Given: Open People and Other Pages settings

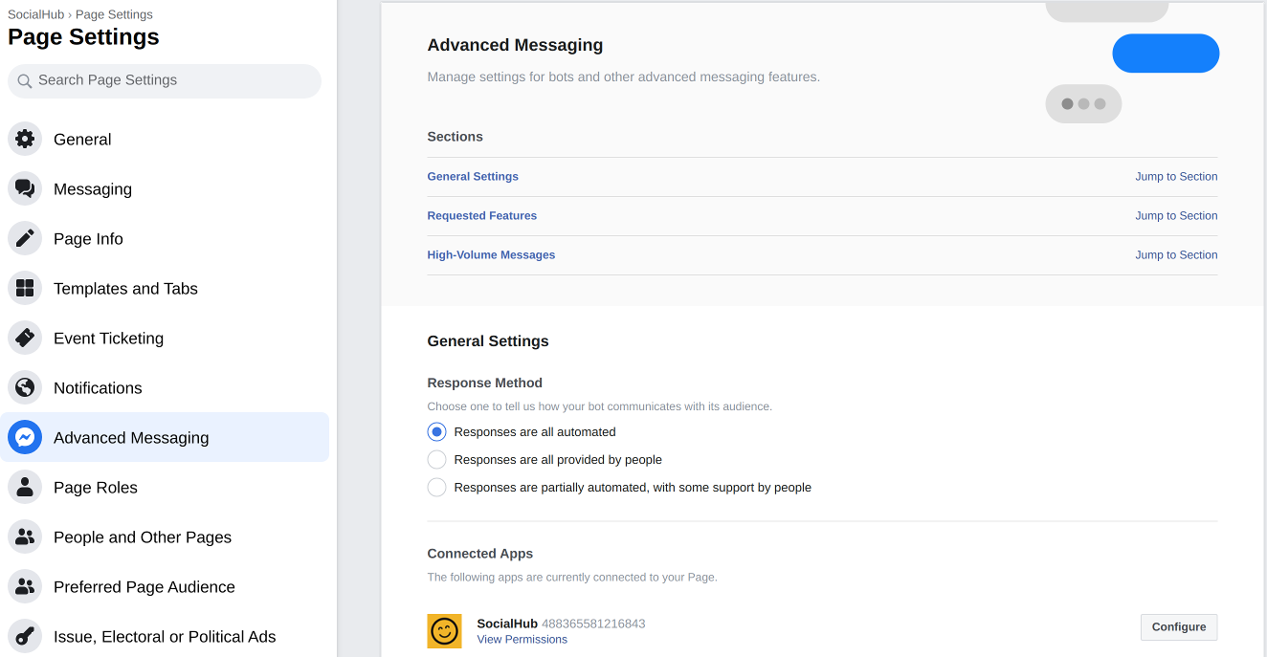Looking at the screenshot, I should pos(143,537).
